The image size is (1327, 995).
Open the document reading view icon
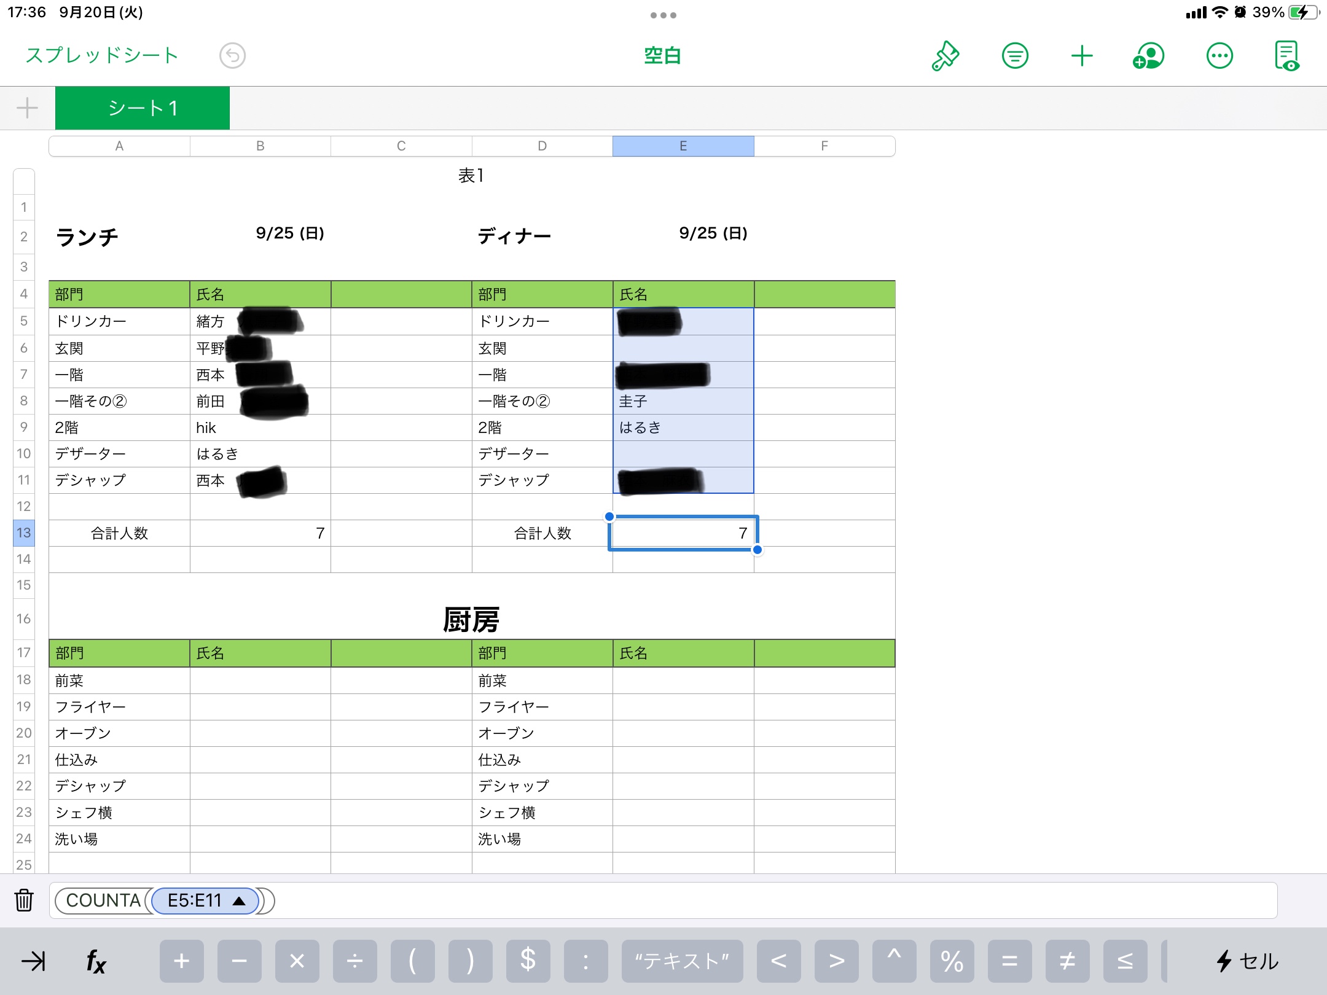(x=1288, y=55)
